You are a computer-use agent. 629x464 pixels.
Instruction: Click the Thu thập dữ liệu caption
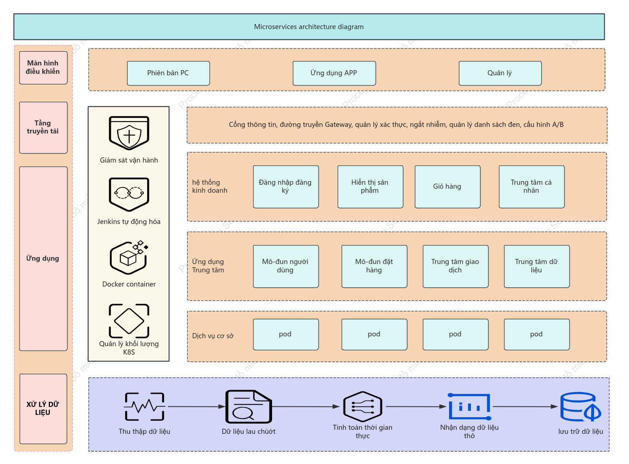[145, 432]
